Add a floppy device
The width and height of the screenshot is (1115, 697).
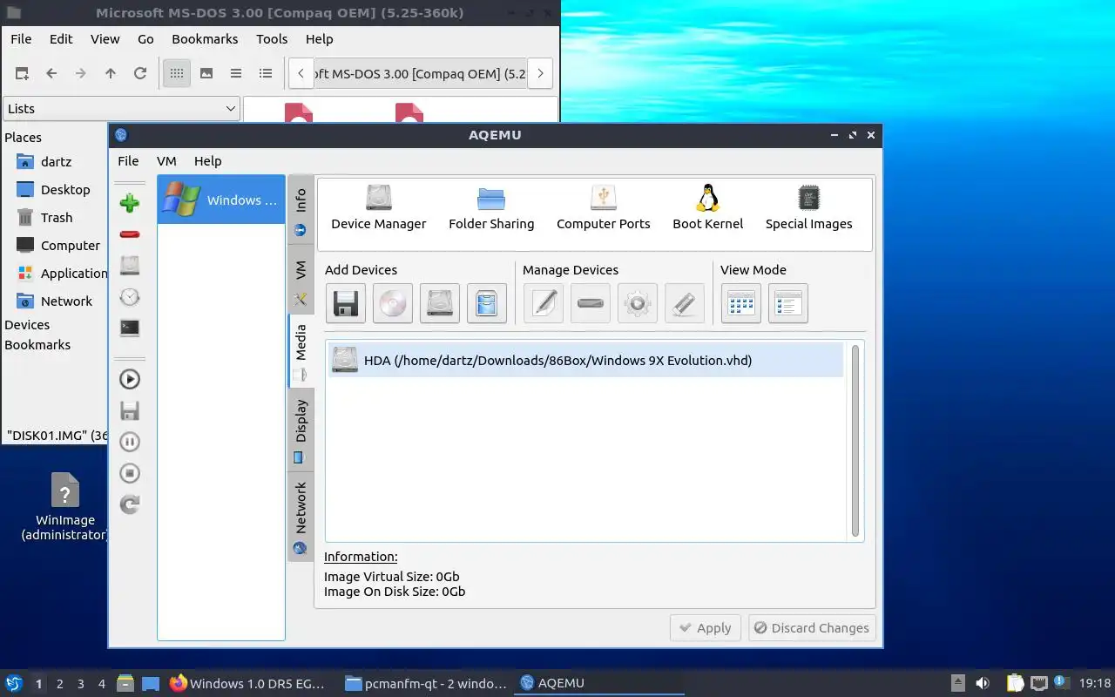click(346, 304)
